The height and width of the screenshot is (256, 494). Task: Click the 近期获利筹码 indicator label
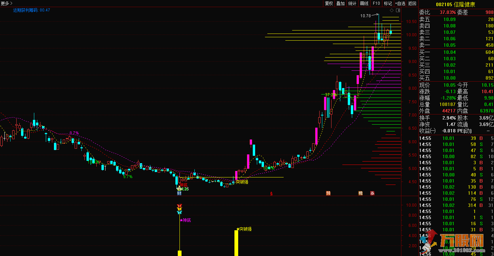pos(32,10)
